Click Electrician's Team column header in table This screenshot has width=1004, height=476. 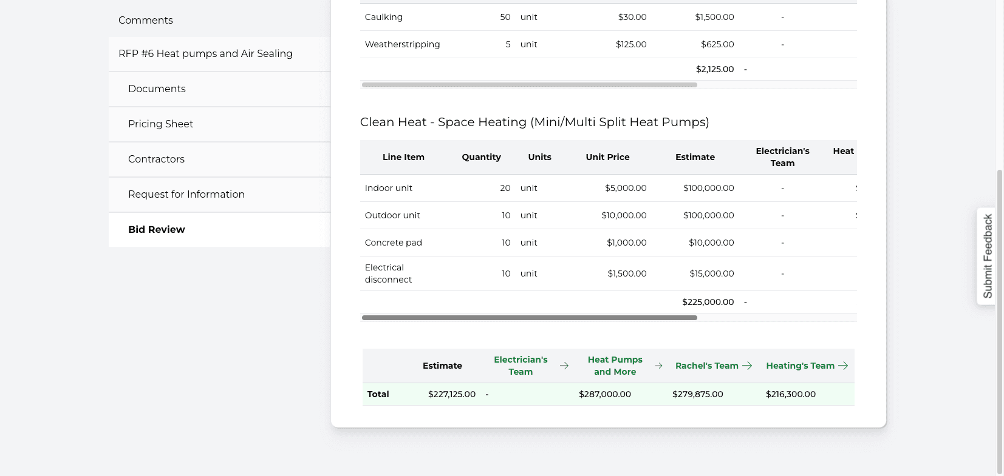782,157
